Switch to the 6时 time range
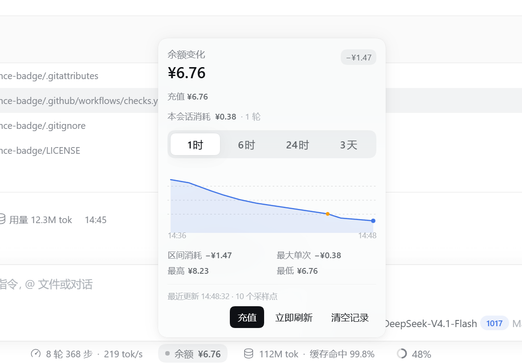 pyautogui.click(x=246, y=145)
